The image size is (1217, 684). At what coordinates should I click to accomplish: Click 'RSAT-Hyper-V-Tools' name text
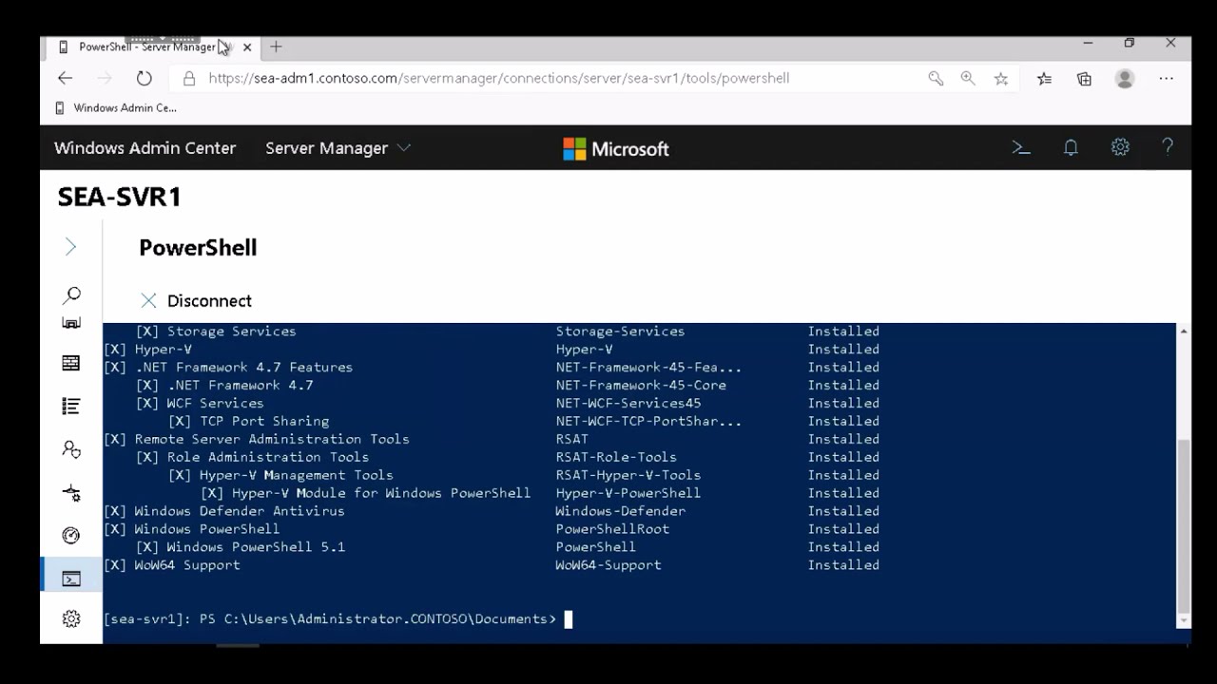coord(628,476)
